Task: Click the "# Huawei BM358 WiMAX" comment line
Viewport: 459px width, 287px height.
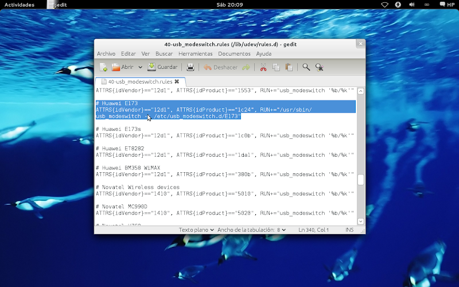Action: [128, 168]
